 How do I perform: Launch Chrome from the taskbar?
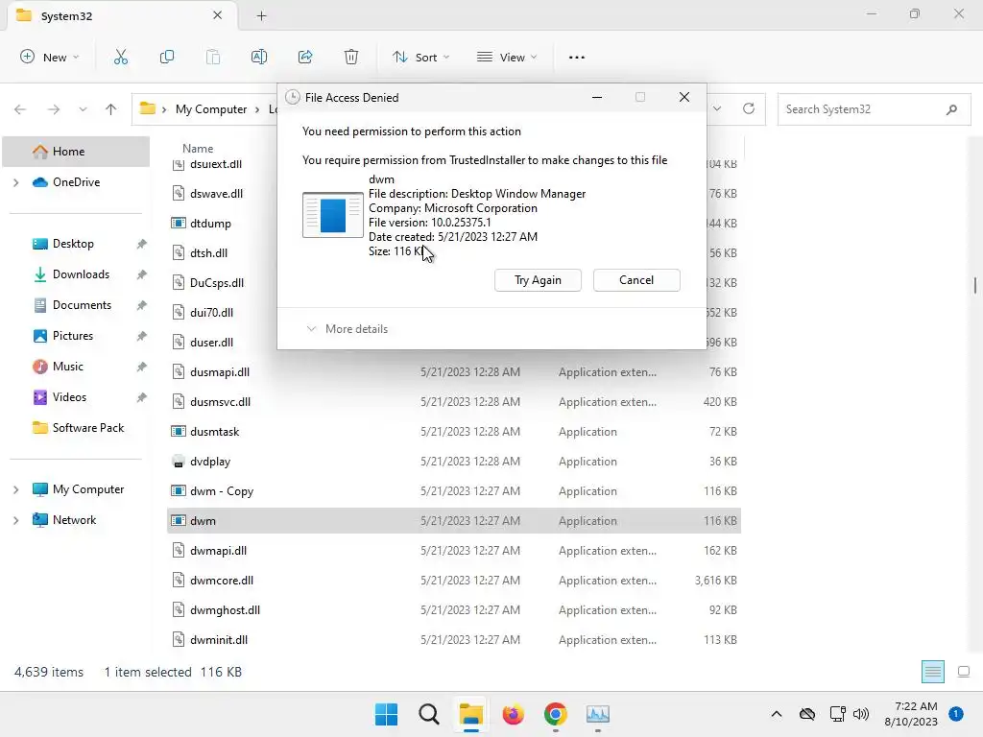click(x=556, y=714)
